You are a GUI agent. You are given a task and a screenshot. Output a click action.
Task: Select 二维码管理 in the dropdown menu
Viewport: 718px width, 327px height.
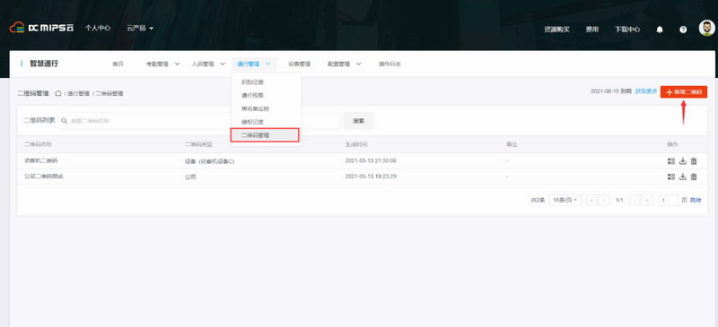[265, 135]
